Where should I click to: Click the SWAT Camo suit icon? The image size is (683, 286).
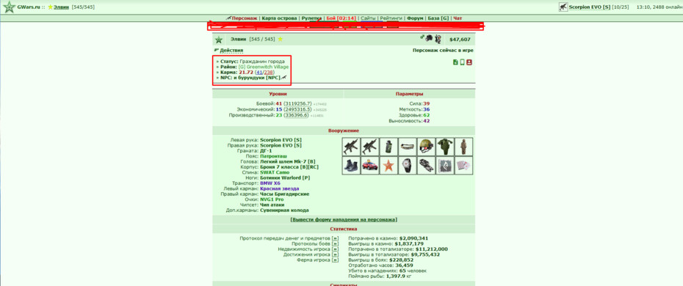(464, 147)
